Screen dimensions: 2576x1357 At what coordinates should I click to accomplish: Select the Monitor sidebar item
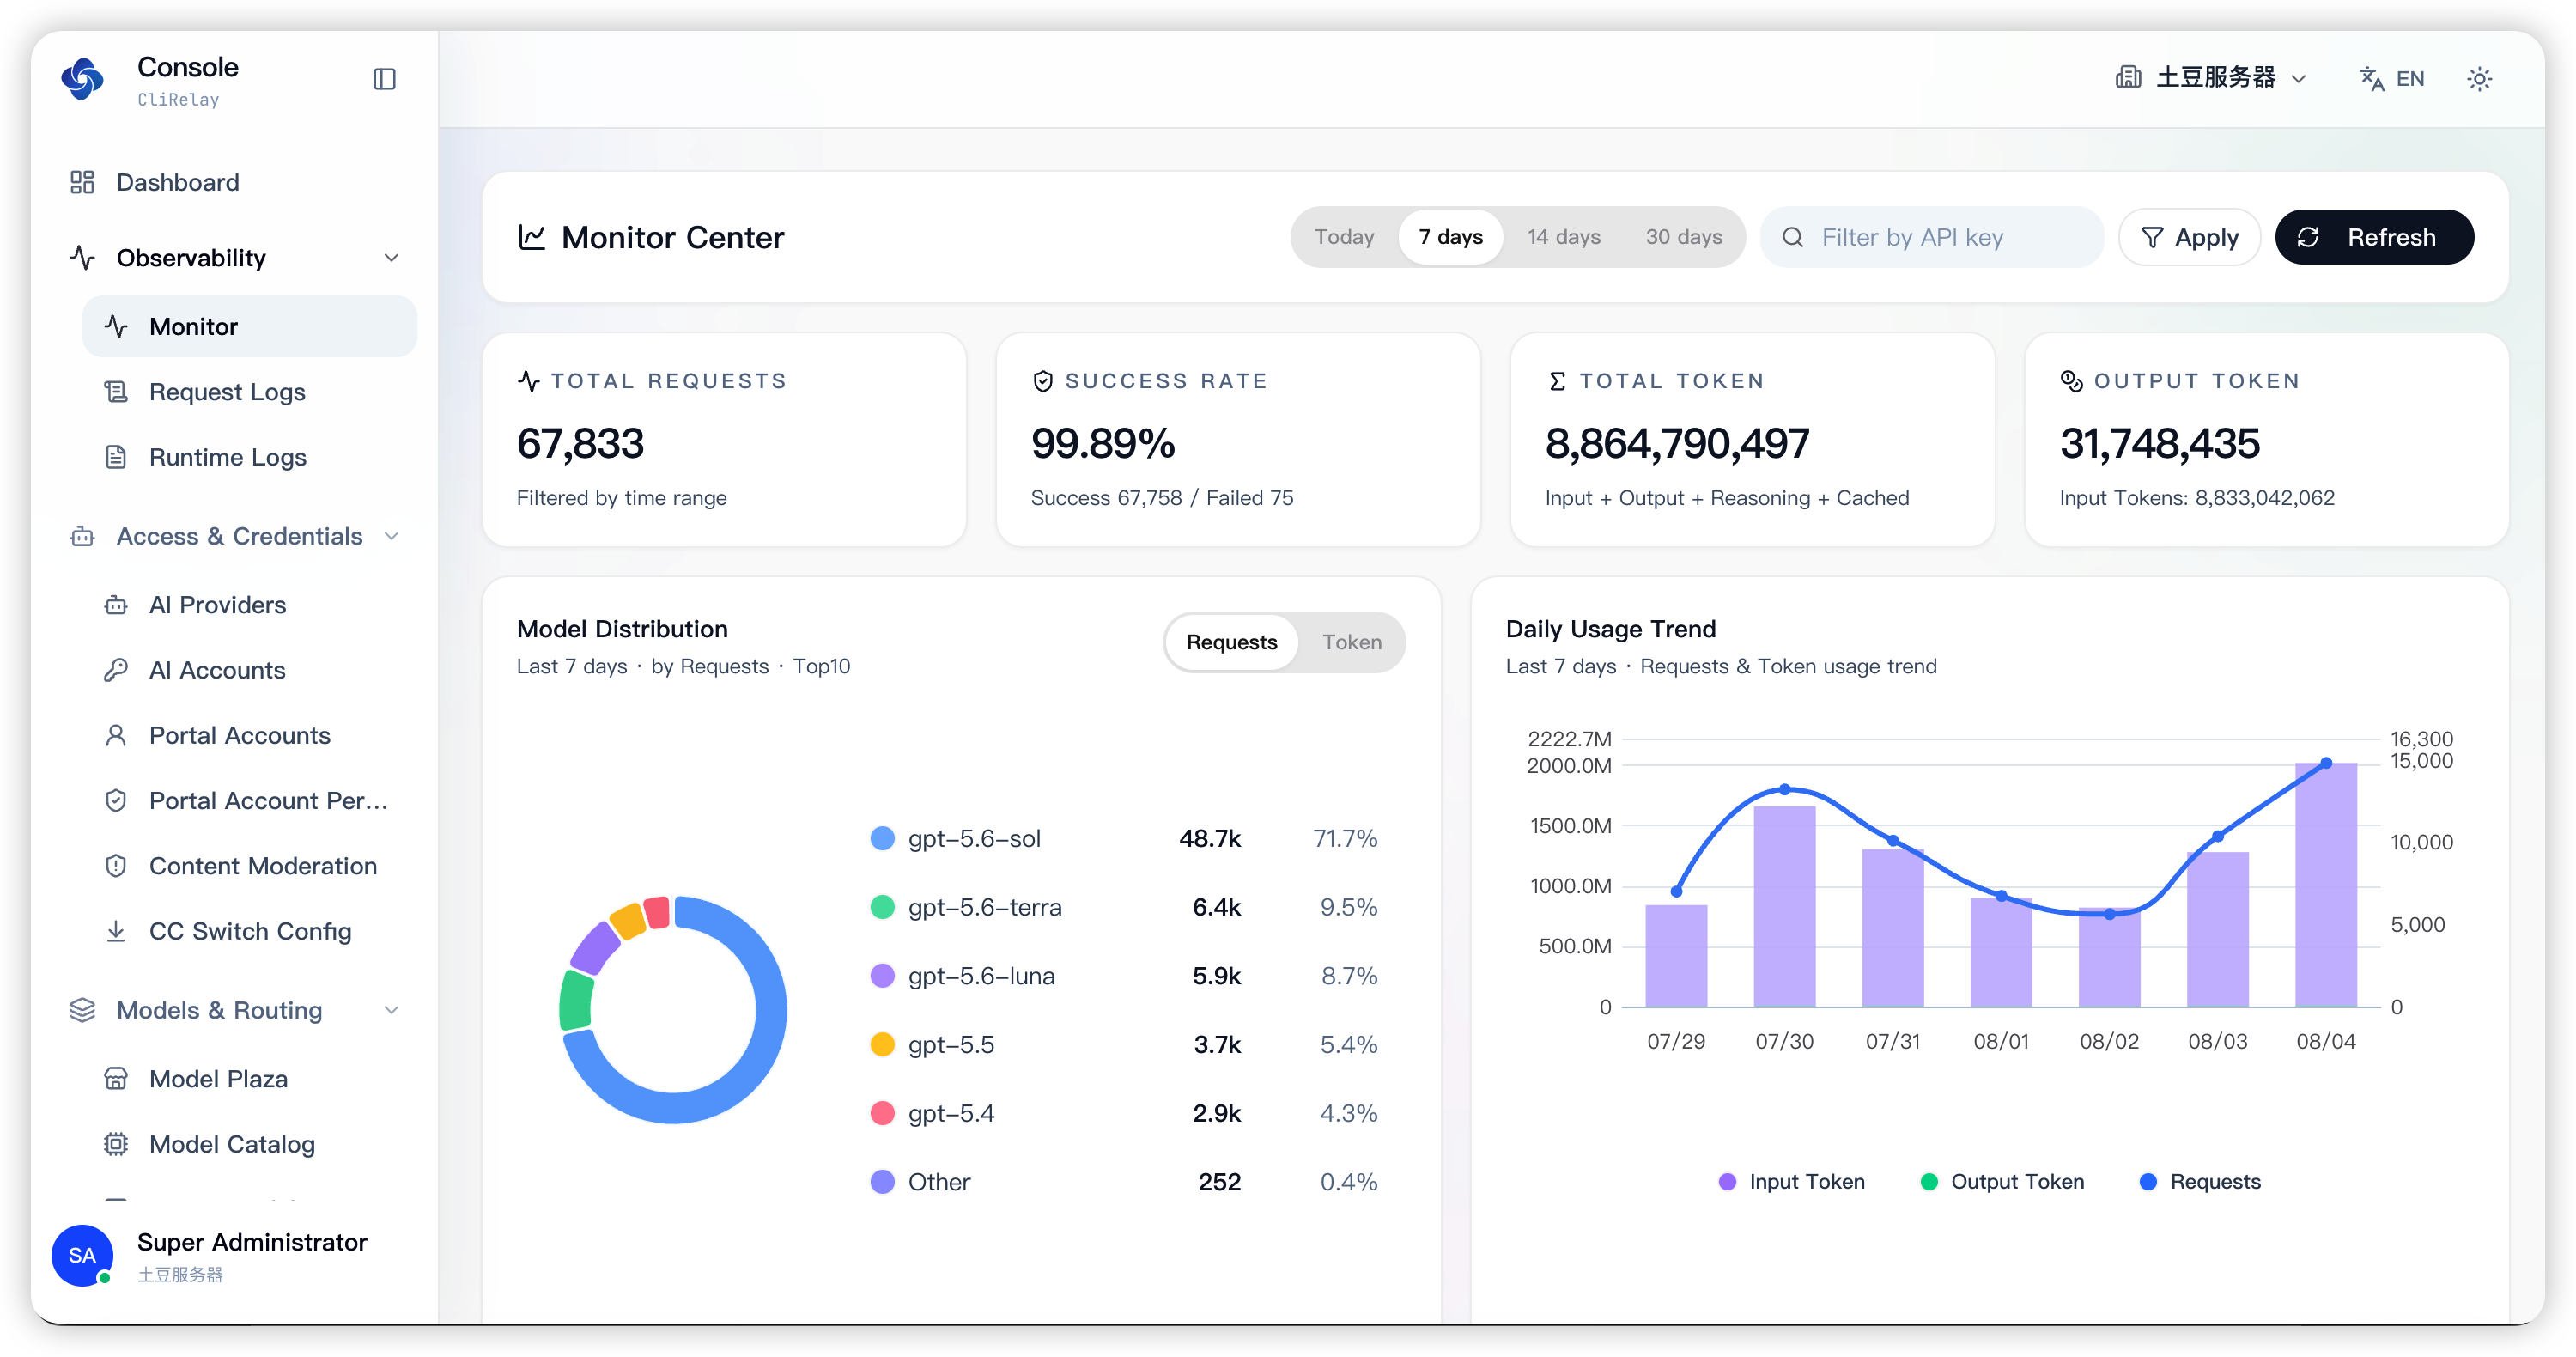pyautogui.click(x=249, y=326)
